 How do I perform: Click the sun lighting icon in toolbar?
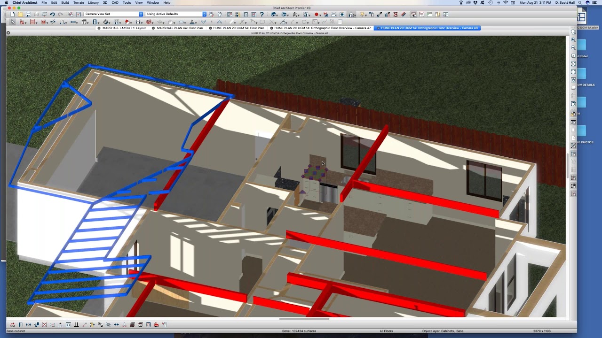(362, 14)
